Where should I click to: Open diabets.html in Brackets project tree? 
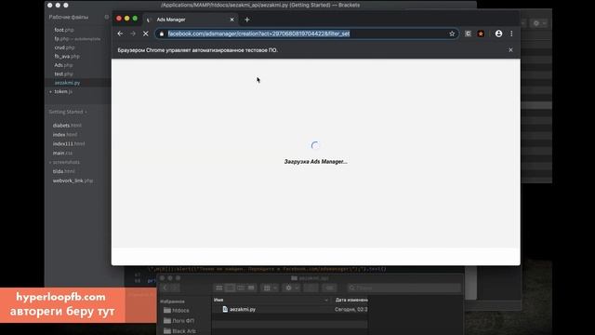coord(67,126)
